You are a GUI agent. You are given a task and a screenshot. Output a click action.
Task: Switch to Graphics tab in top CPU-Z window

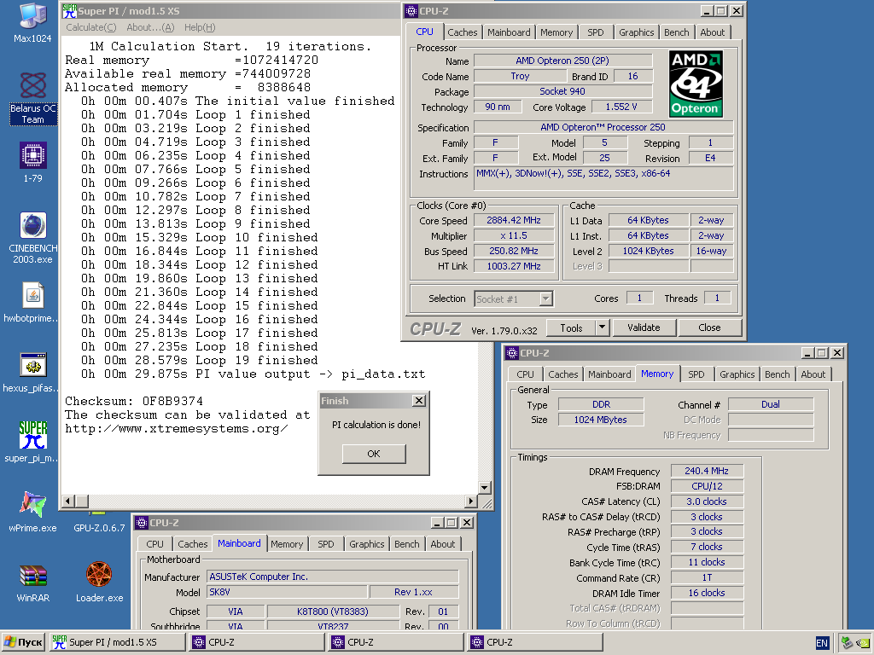(x=636, y=32)
